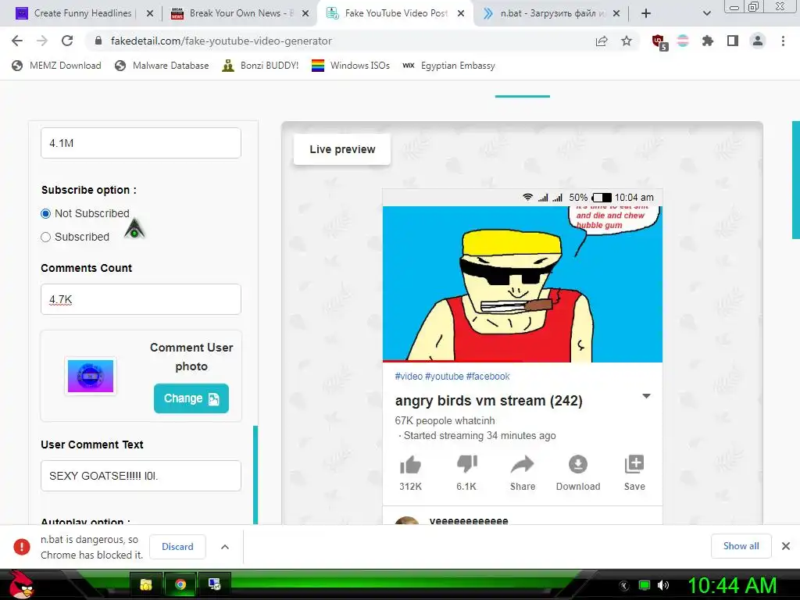The width and height of the screenshot is (800, 600).
Task: Click the thumbs up like icon
Action: click(410, 465)
